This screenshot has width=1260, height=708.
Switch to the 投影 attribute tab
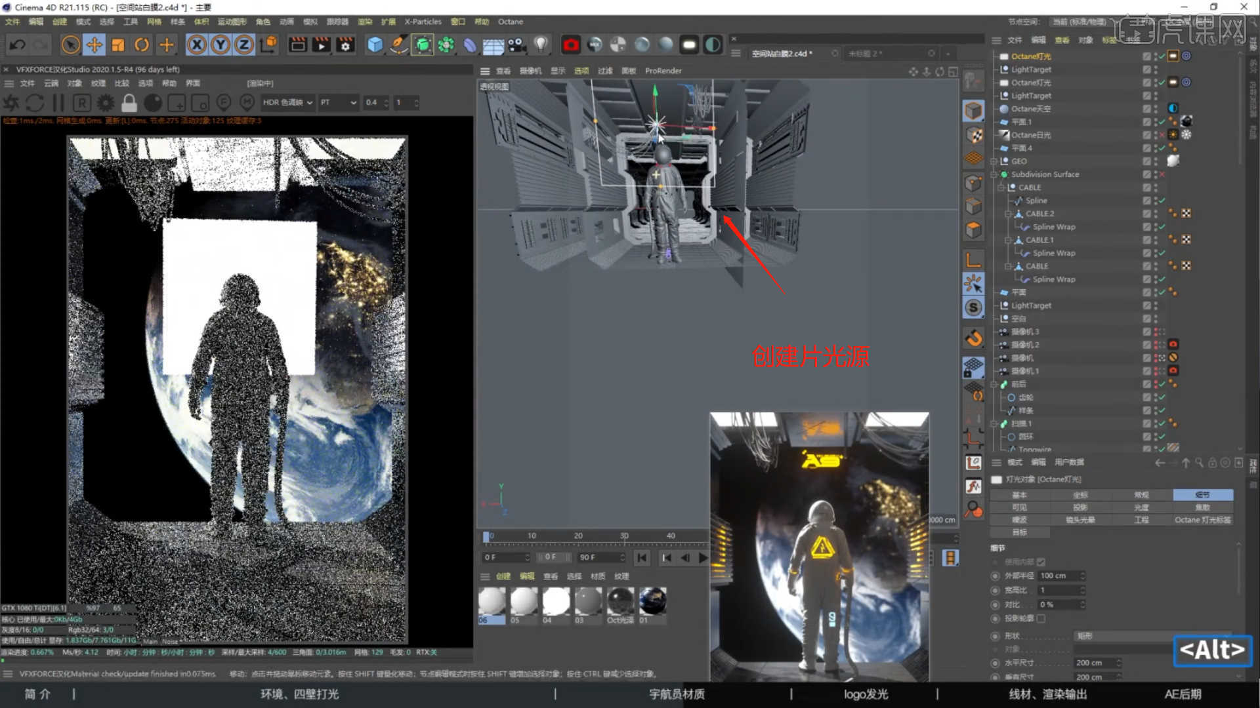point(1080,507)
